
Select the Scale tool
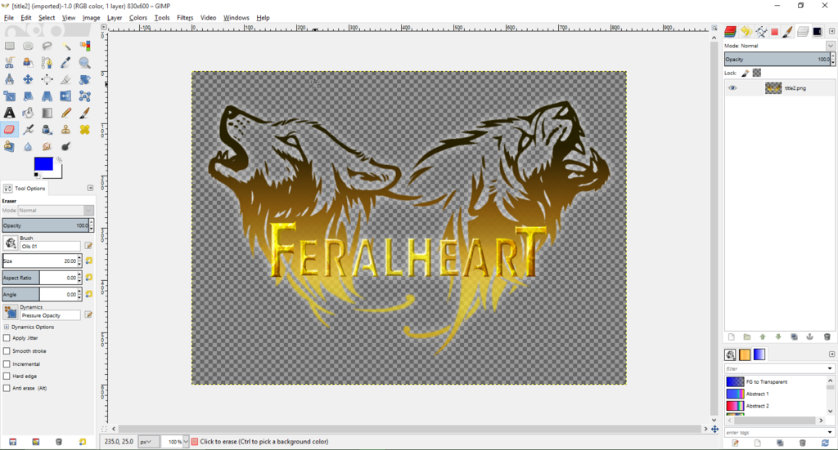(10, 96)
